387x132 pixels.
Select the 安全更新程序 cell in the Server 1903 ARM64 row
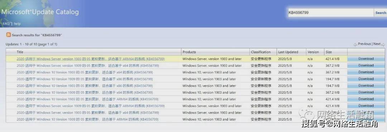[261, 59]
